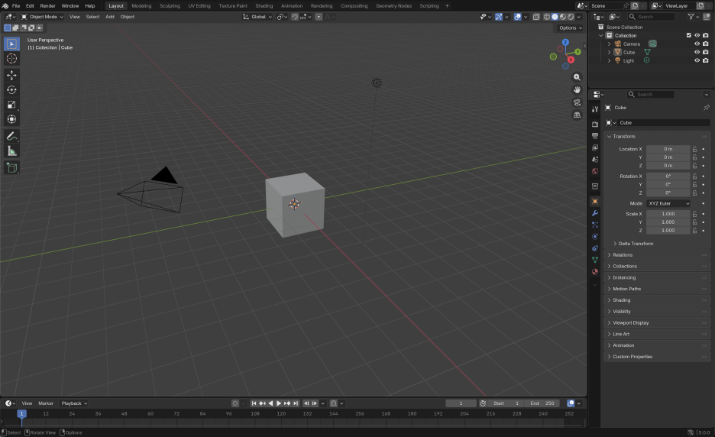The width and height of the screenshot is (715, 437).
Task: Open the World properties tab
Action: [594, 172]
